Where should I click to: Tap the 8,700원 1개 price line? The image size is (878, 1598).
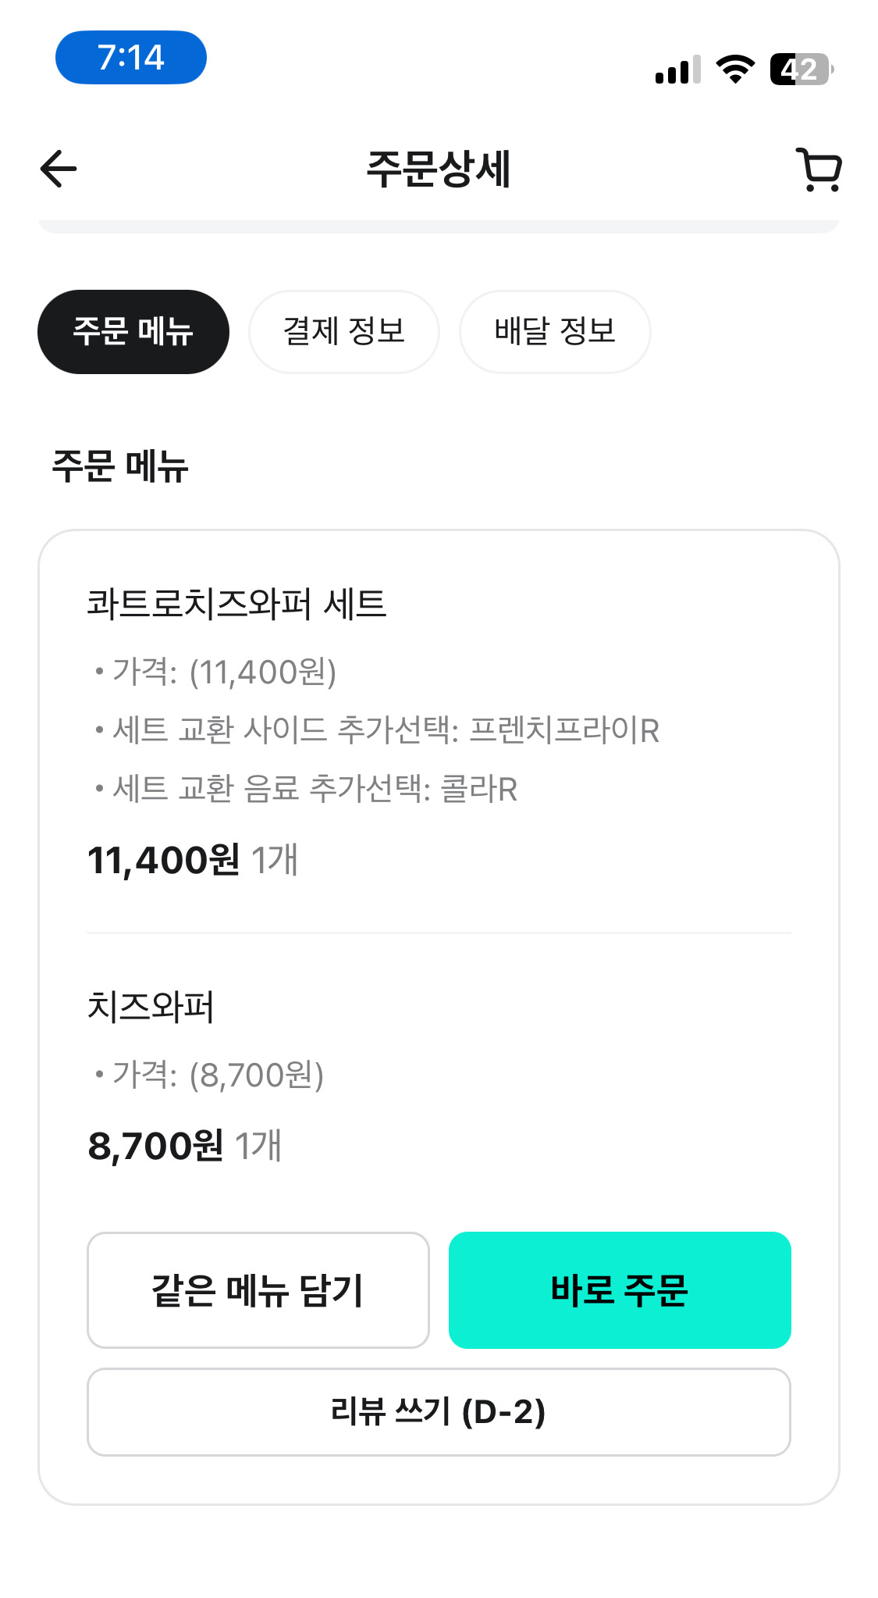[x=185, y=1146]
